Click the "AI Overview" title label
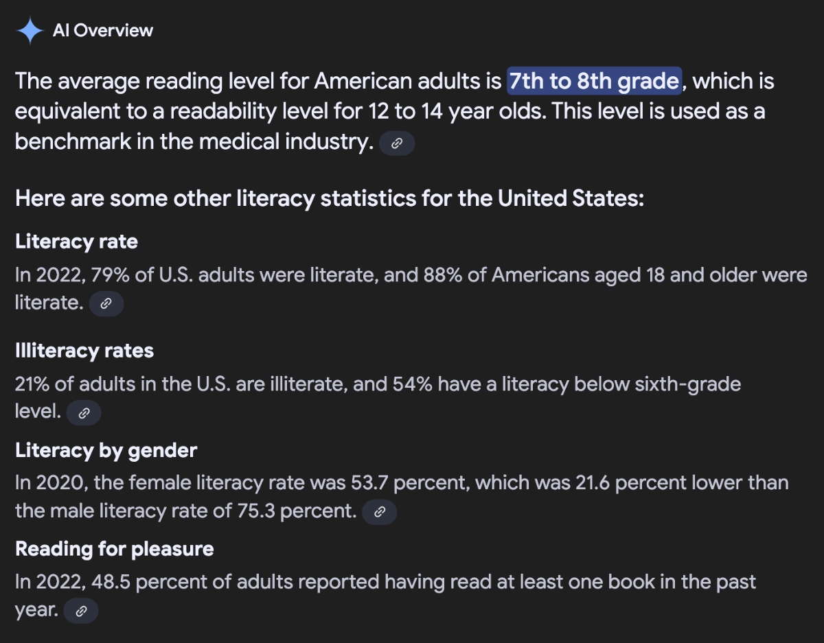This screenshot has height=643, width=824. (102, 31)
